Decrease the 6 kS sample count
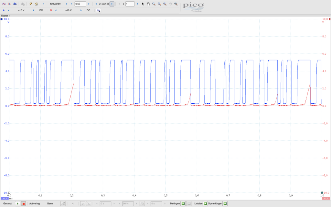The width and height of the screenshot is (331, 207). (71, 4)
